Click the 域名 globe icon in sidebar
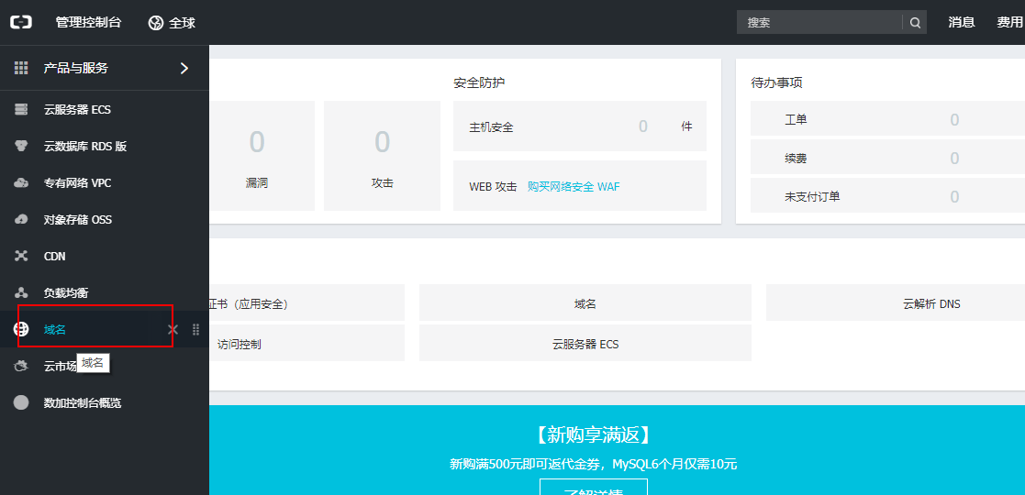This screenshot has height=495, width=1025. (x=21, y=329)
